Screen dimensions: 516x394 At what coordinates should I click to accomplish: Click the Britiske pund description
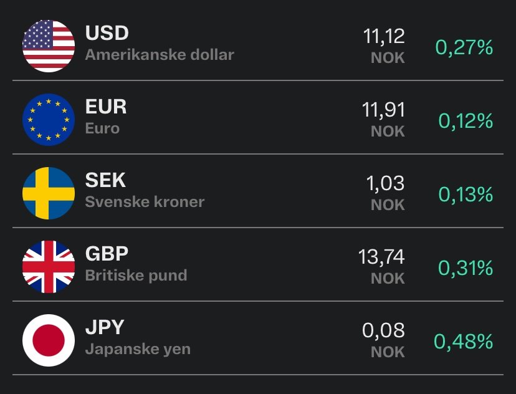136,275
